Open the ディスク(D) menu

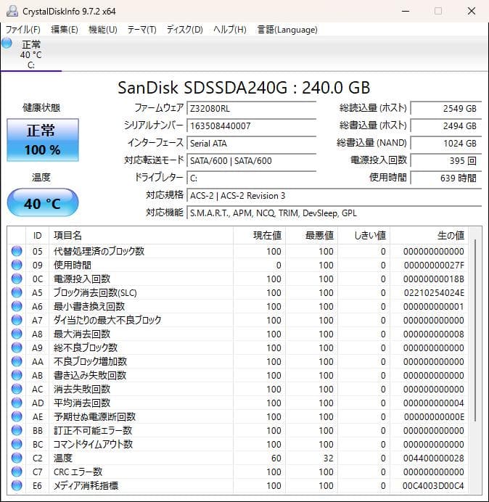pyautogui.click(x=185, y=30)
